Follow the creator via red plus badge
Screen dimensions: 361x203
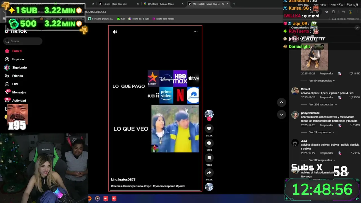point(209,119)
